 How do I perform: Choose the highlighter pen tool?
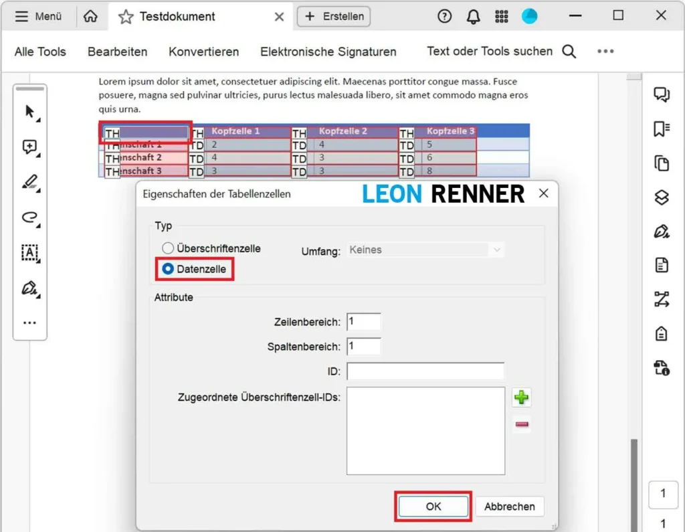(29, 182)
